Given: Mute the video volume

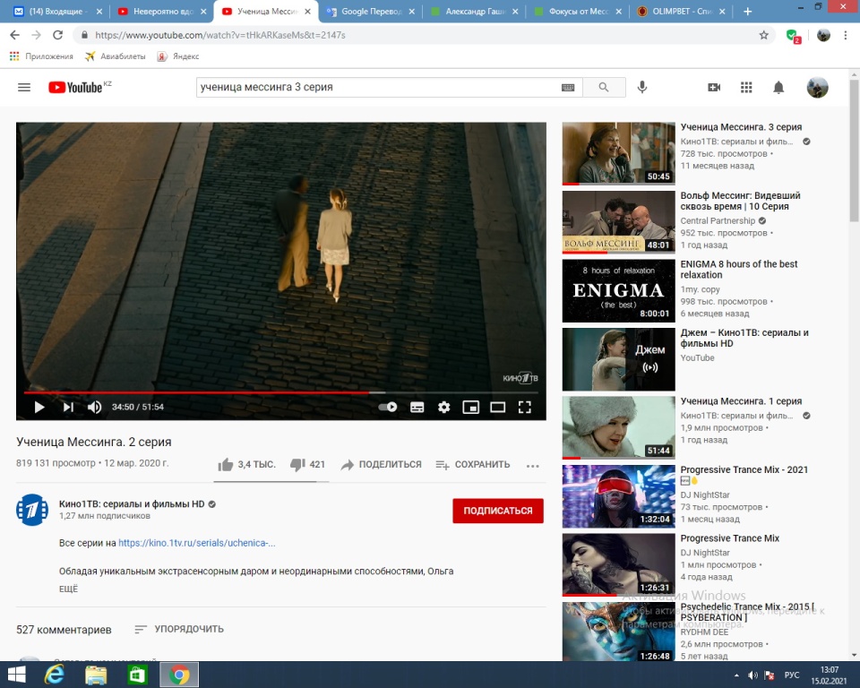Looking at the screenshot, I should tap(94, 407).
